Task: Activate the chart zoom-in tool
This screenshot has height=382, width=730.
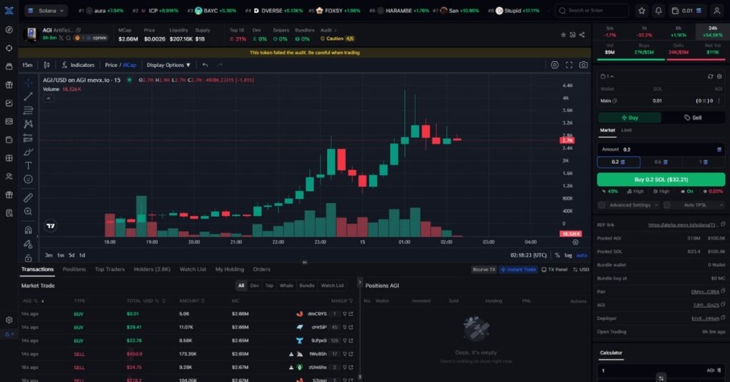Action: (29, 212)
